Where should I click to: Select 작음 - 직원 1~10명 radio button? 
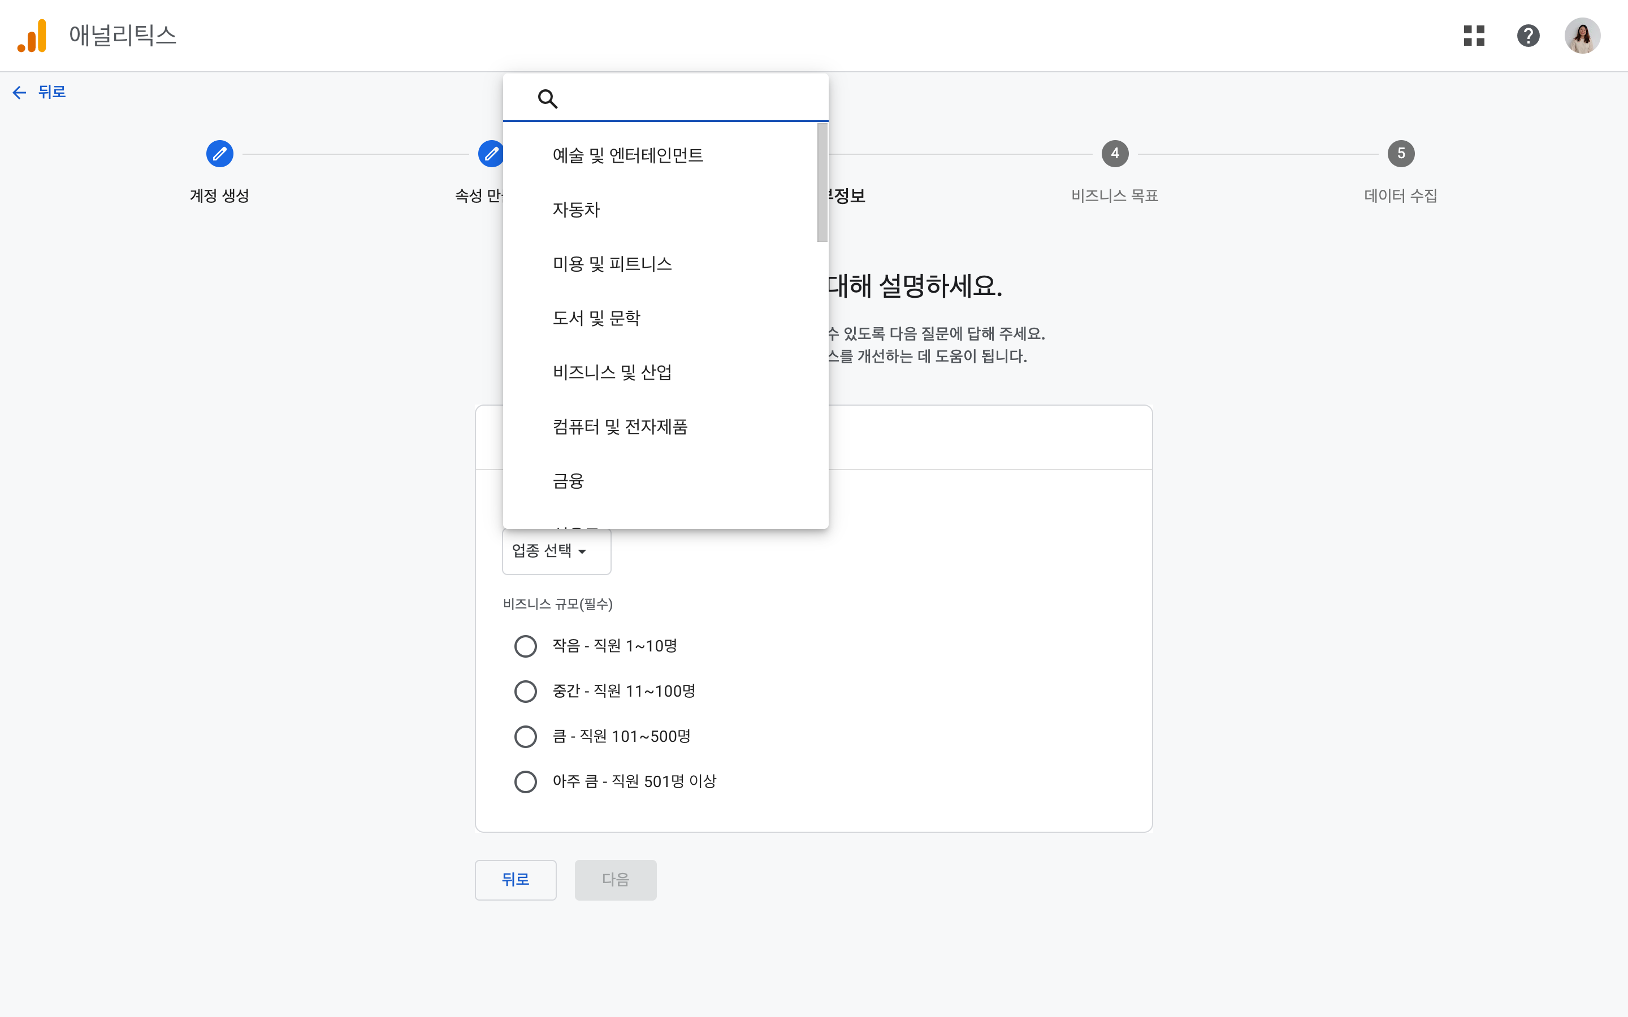tap(525, 646)
